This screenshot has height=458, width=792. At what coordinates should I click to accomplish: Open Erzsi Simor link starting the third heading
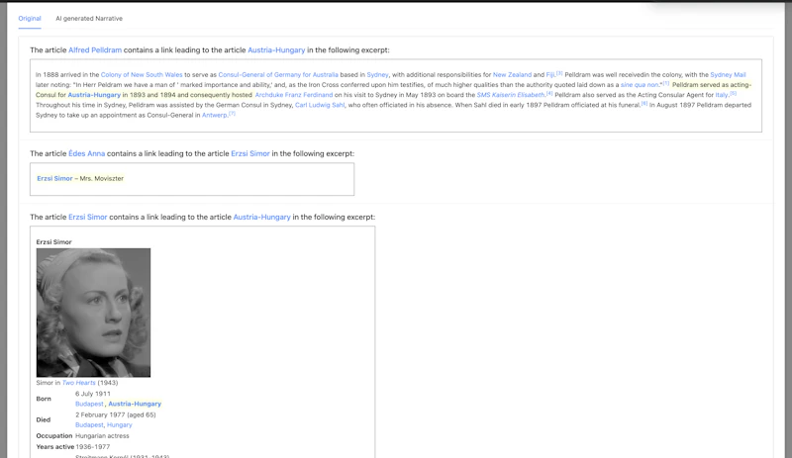pos(88,218)
